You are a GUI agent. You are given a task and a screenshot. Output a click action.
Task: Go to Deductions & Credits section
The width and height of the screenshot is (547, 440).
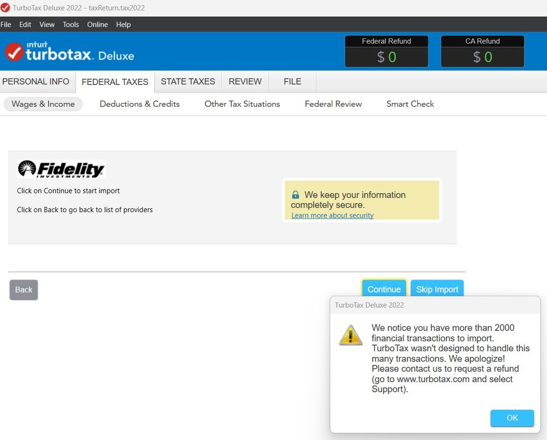pos(140,104)
